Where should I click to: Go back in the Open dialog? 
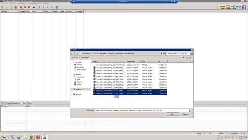tap(73, 54)
